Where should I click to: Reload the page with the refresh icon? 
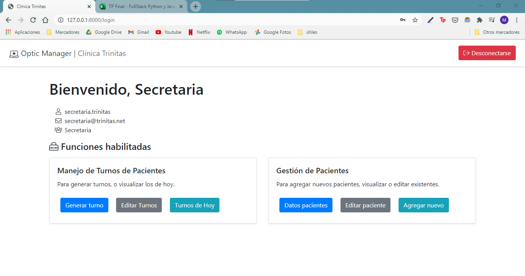tap(33, 20)
